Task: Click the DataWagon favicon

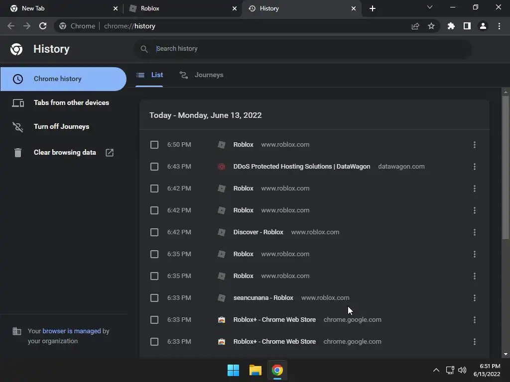Action: pos(222,167)
